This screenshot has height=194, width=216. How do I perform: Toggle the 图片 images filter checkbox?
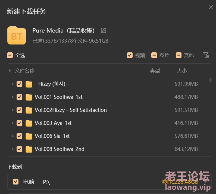pyautogui.click(x=154, y=55)
